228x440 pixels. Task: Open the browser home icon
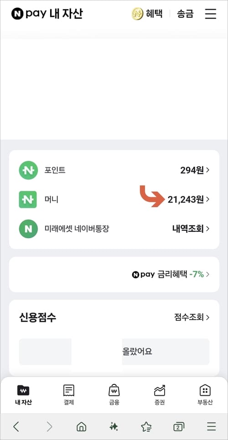(x=81, y=427)
